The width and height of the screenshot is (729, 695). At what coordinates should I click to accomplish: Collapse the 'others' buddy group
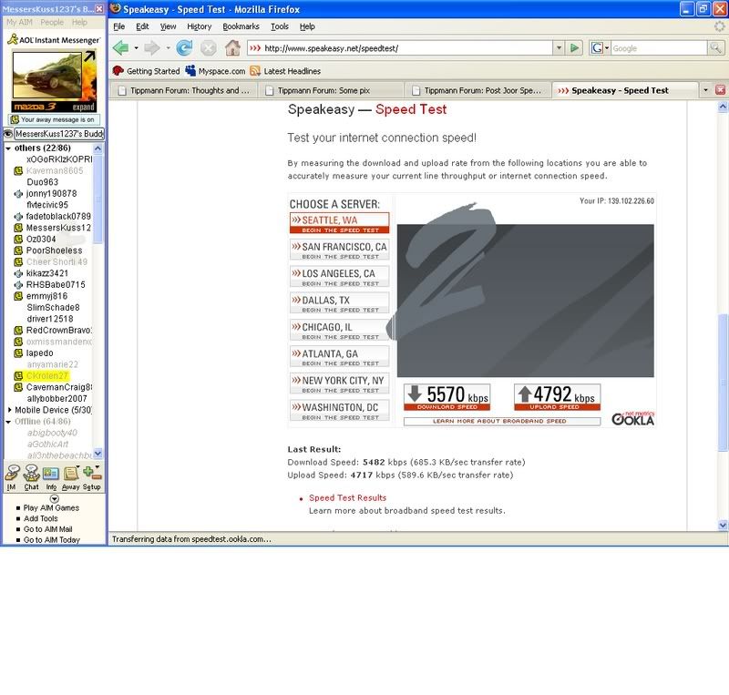click(8, 148)
